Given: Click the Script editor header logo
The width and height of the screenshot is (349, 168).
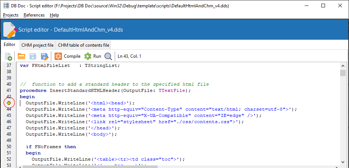Looking at the screenshot, I should click(10, 29).
